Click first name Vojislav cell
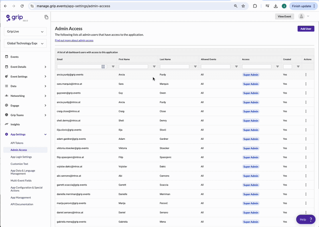 coord(123,166)
